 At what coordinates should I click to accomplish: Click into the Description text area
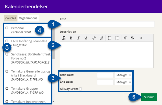pyautogui.click(x=107, y=55)
